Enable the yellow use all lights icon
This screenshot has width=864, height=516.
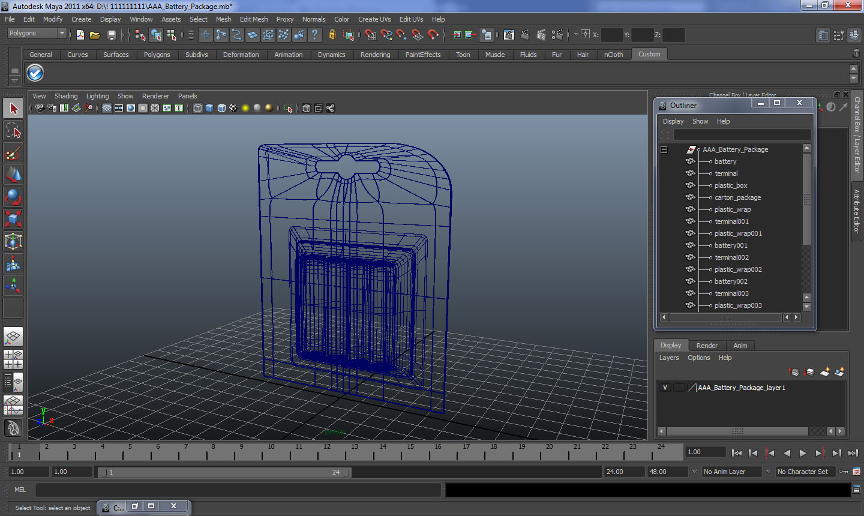245,108
